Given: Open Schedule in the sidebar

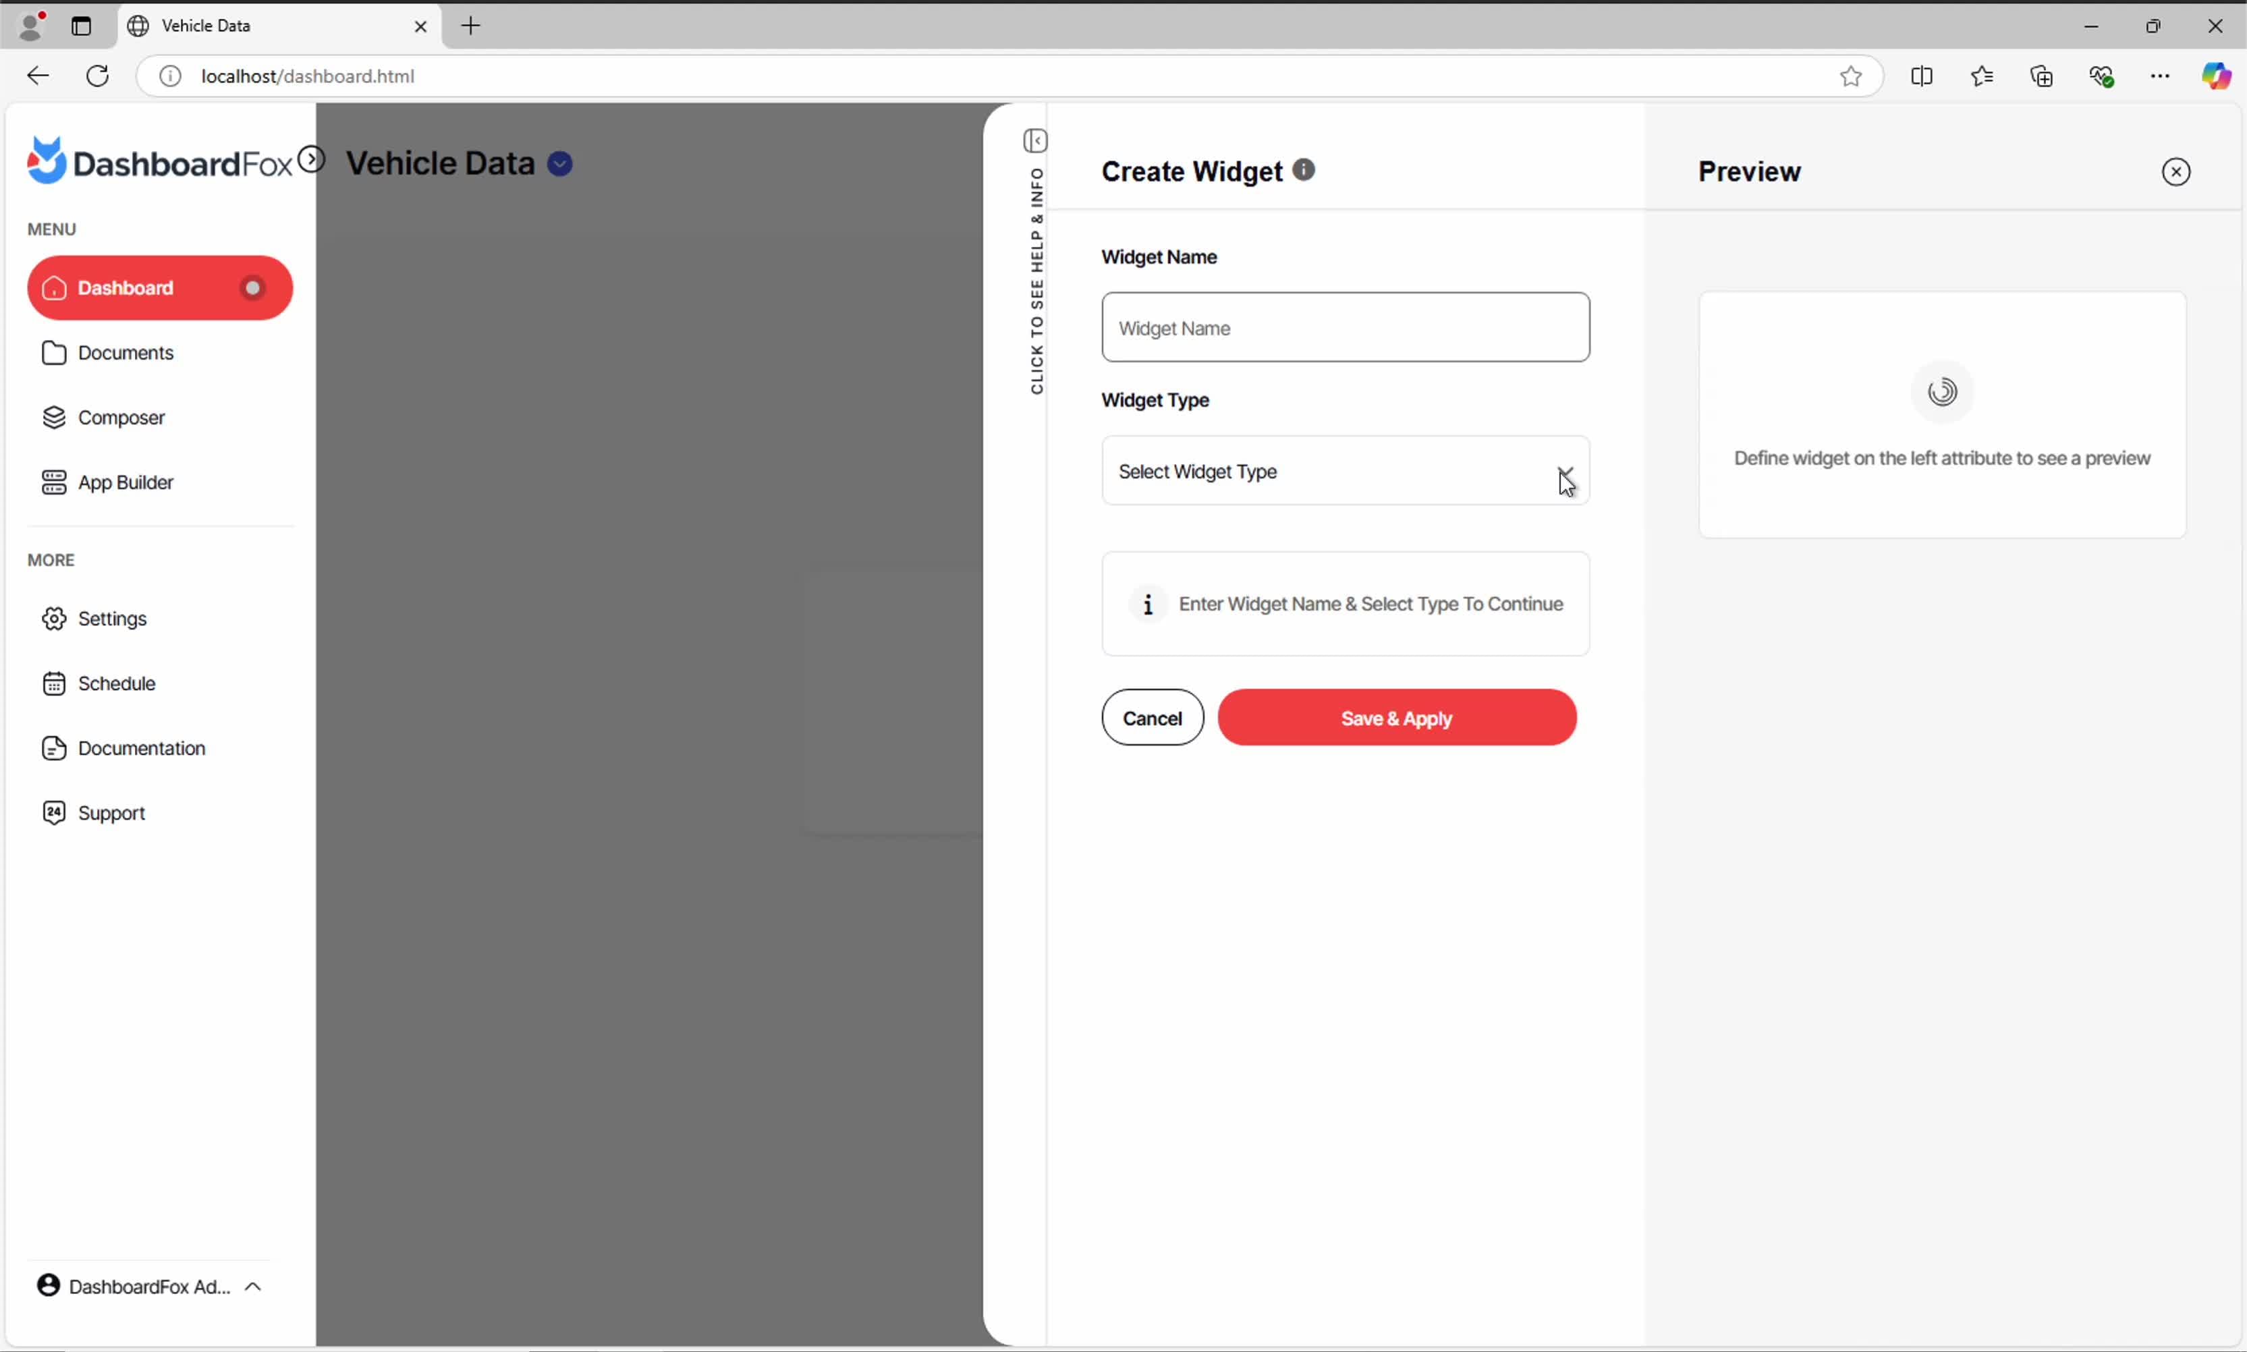Looking at the screenshot, I should coord(115,683).
